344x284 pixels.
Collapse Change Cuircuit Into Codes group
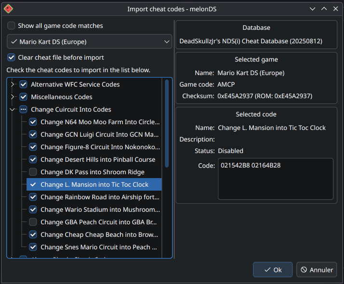pos(13,110)
